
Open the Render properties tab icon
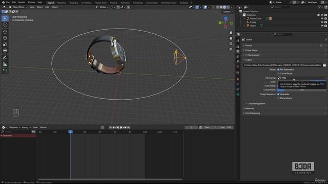point(238,47)
